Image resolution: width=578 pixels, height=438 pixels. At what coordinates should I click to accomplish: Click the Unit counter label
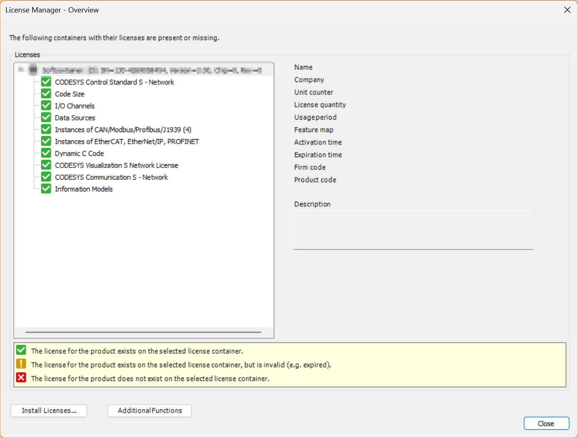314,92
